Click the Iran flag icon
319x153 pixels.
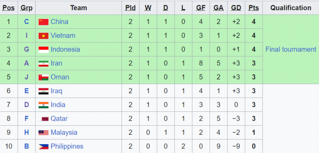point(44,64)
